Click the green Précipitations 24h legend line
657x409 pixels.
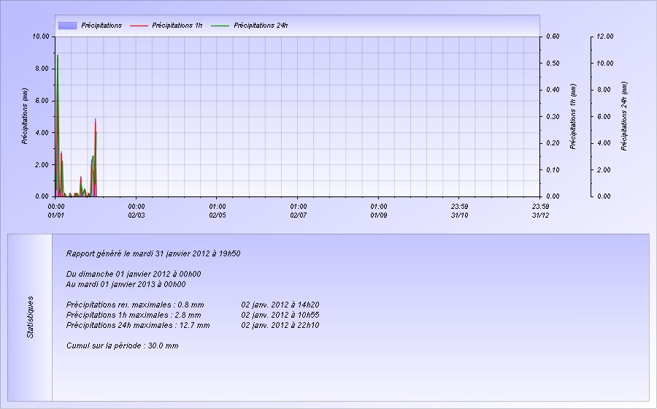pyautogui.click(x=220, y=26)
